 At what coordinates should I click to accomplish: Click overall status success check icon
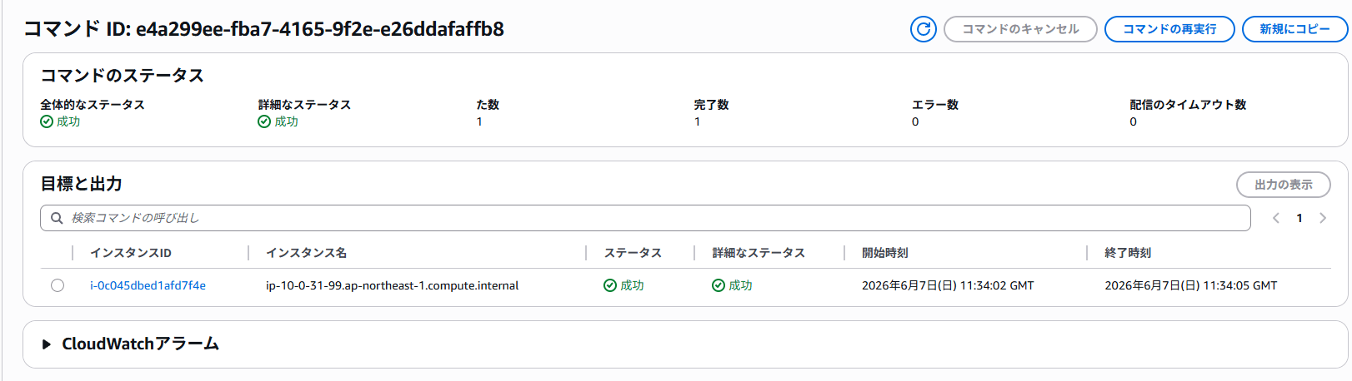47,121
